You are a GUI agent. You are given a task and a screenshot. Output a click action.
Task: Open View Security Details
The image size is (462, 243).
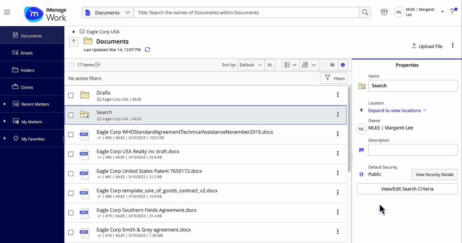pos(435,174)
